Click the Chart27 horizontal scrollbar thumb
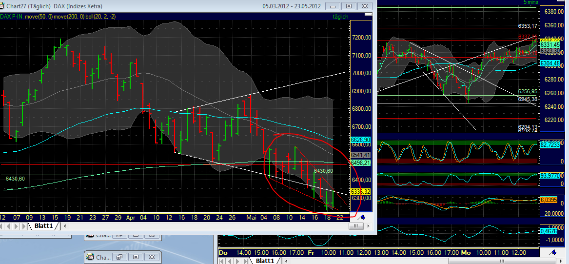Image resolution: width=569 pixels, height=264 pixels. click(355, 226)
